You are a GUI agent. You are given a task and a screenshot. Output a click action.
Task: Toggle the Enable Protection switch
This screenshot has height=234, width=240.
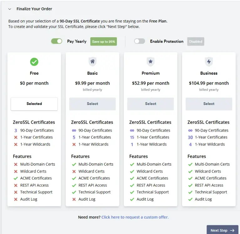(140, 41)
